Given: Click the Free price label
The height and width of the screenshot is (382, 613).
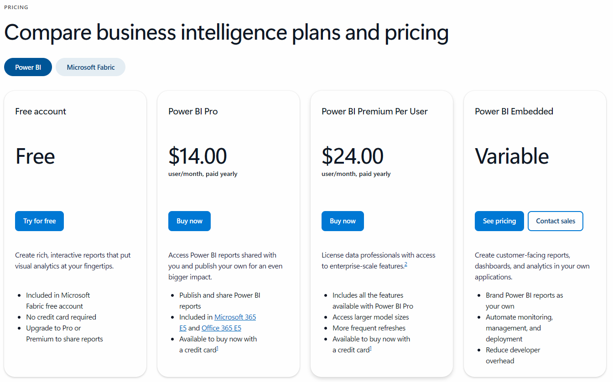Looking at the screenshot, I should click(35, 156).
